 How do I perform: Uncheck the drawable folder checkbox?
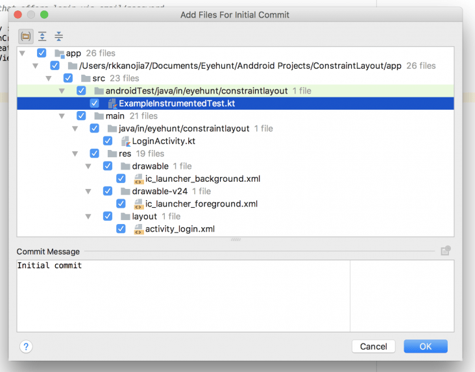pyautogui.click(x=108, y=166)
